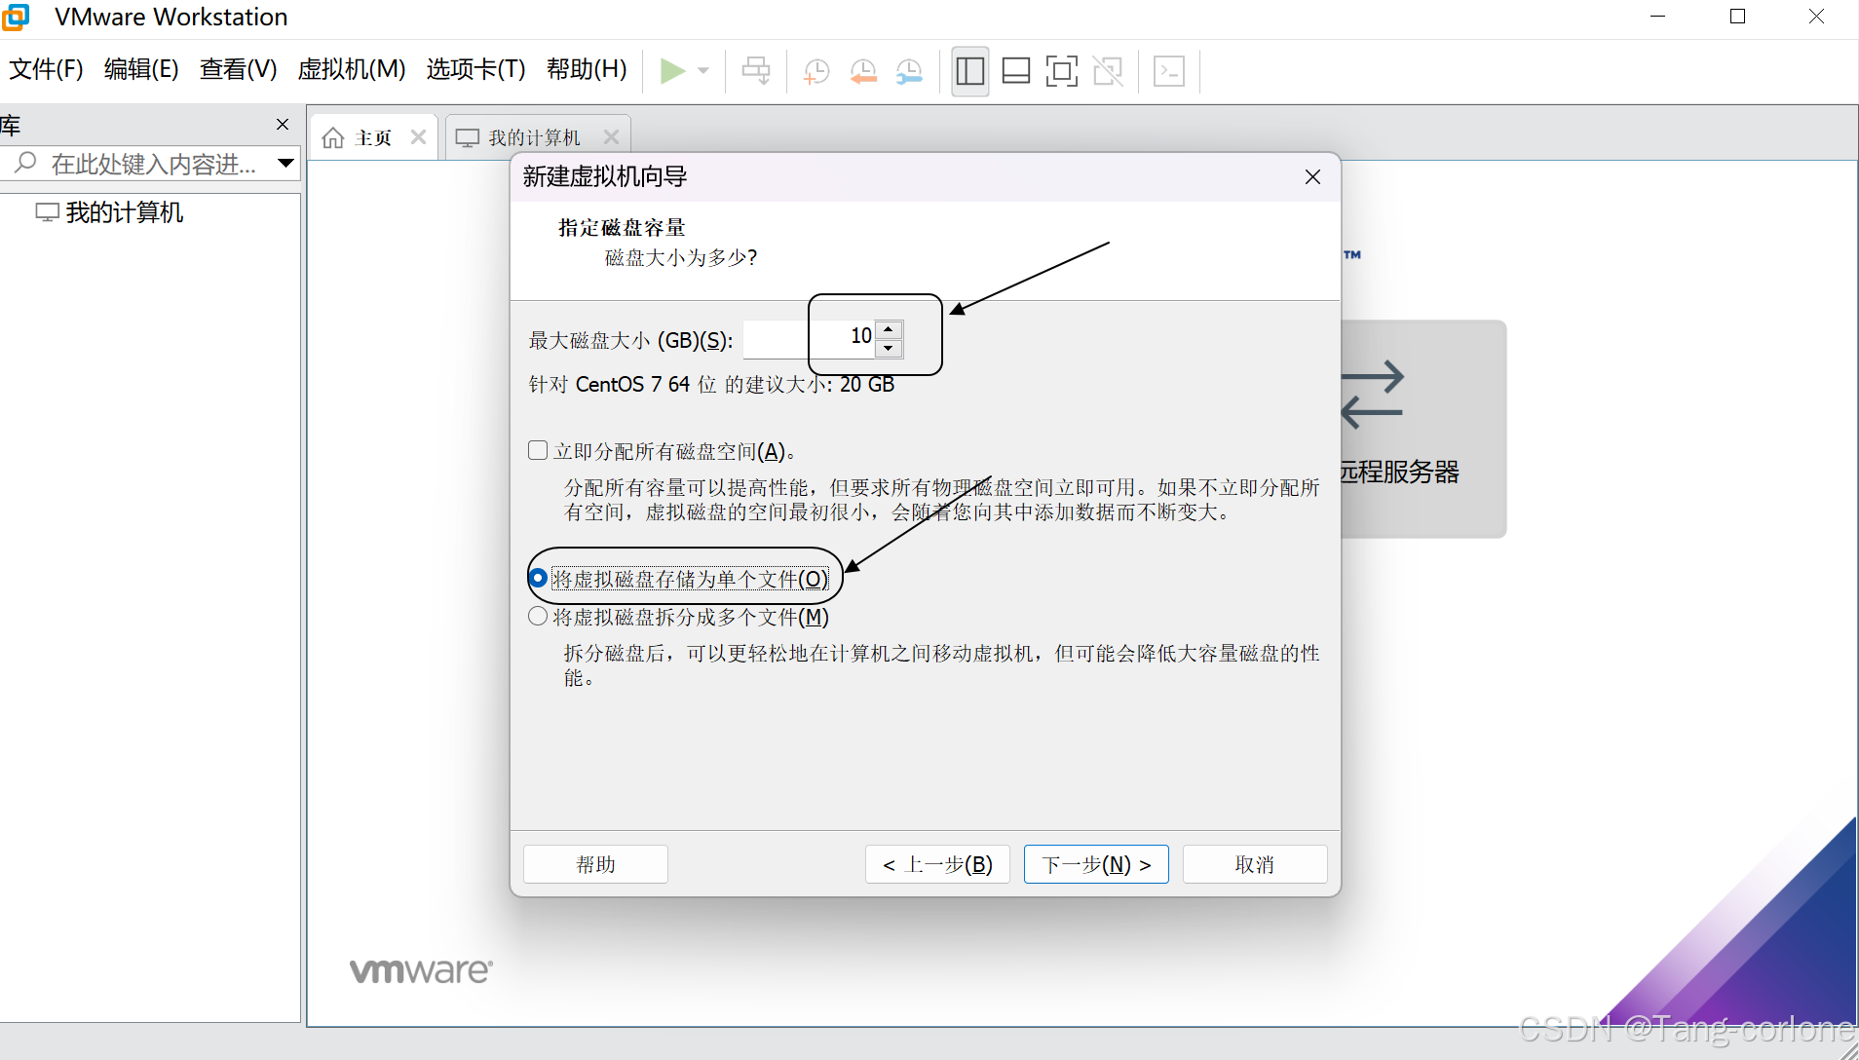Click the 下一步(N) next button
The width and height of the screenshot is (1859, 1060).
(1096, 864)
